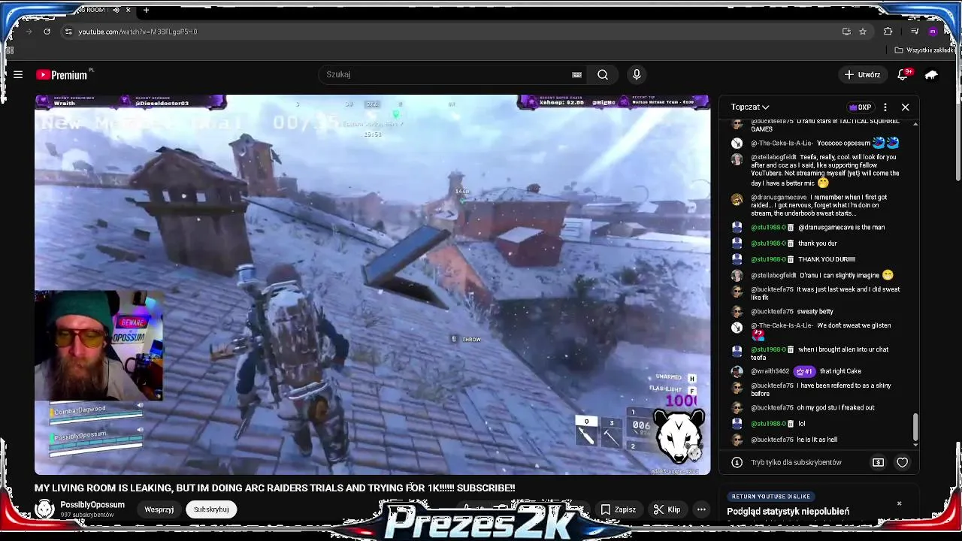
Task: Send a heart reaction in chat
Action: coord(902,462)
